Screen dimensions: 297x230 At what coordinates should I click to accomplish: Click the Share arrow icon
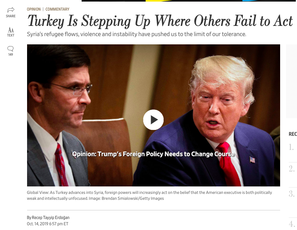click(11, 10)
